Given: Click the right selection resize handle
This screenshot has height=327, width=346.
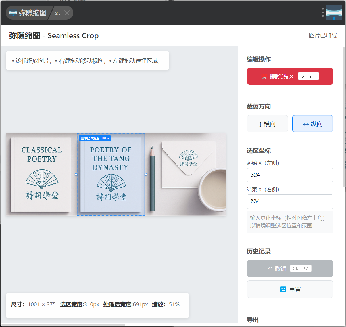Looking at the screenshot, I should [146, 174].
